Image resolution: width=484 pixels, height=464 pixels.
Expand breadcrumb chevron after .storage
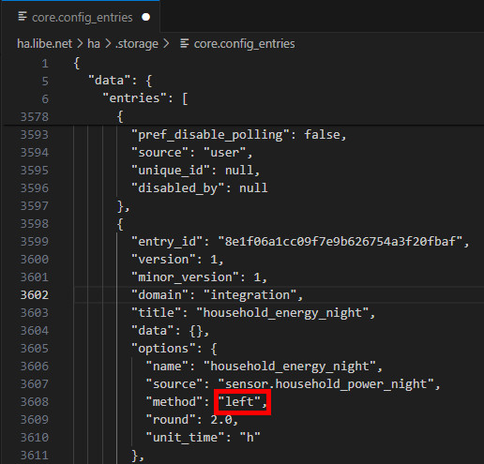pos(166,44)
